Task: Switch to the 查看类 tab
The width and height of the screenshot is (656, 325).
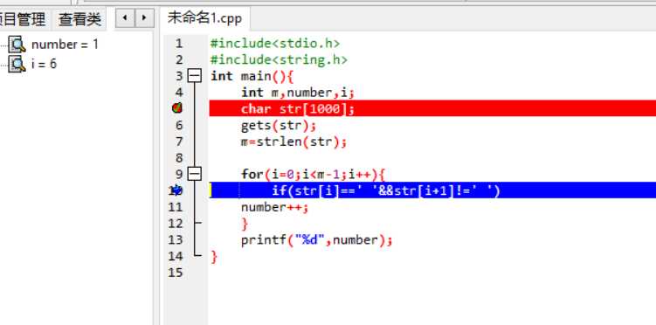Action: [79, 19]
